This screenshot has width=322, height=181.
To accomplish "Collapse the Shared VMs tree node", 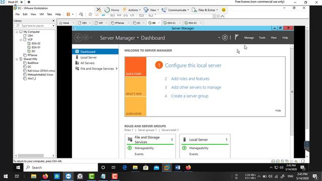I will [17, 59].
